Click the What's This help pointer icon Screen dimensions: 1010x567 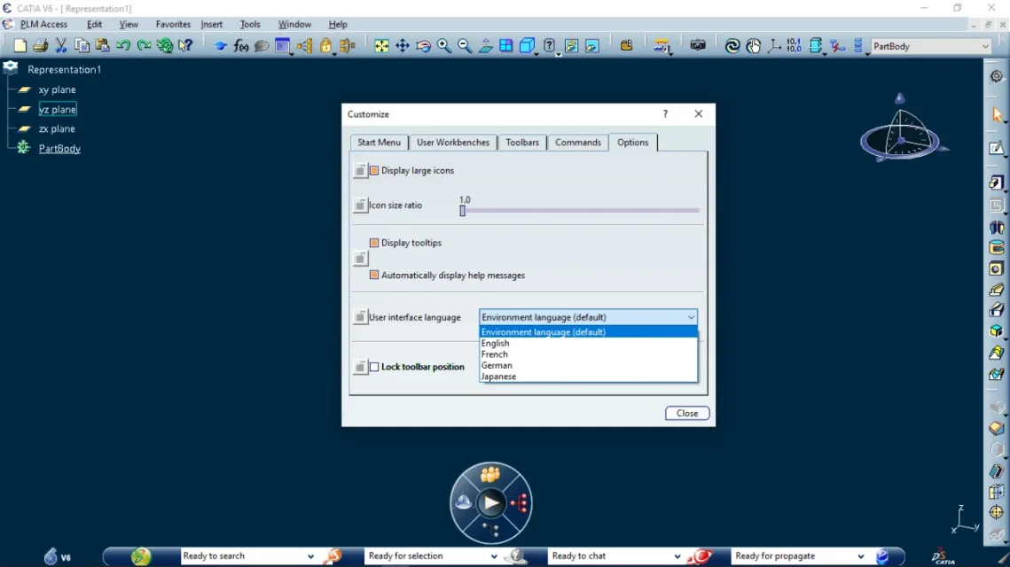tap(185, 46)
